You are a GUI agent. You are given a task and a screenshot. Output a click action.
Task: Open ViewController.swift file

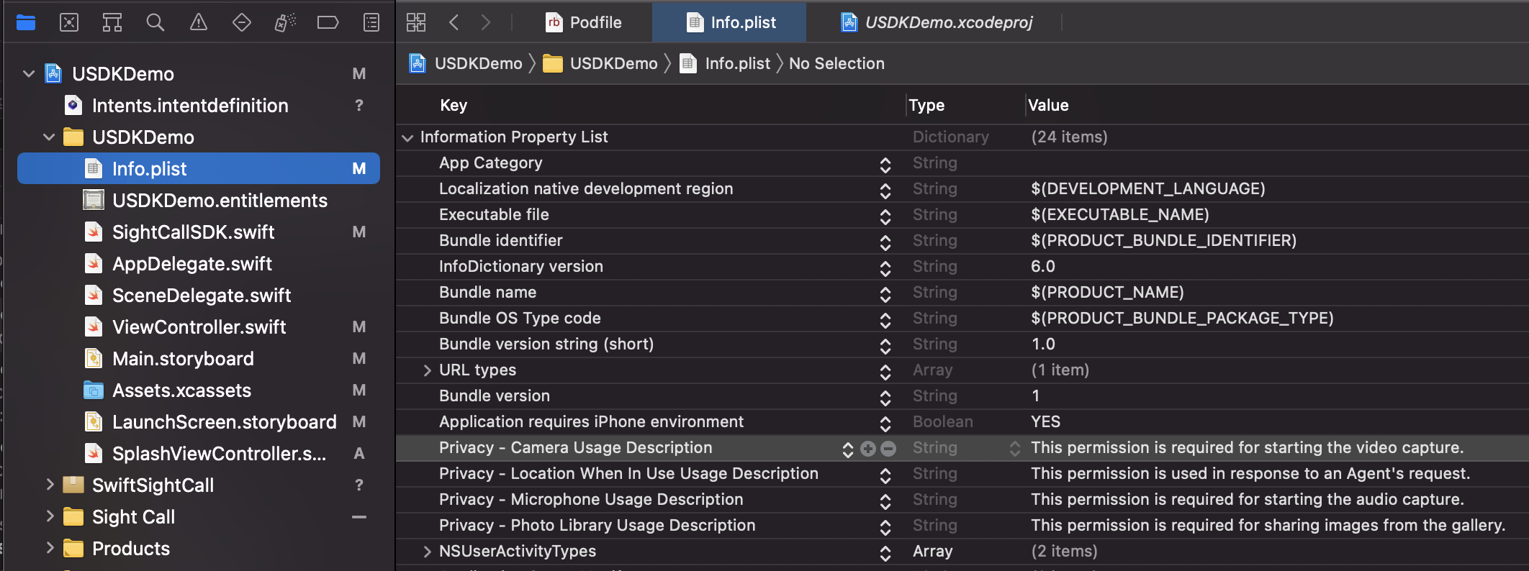[x=199, y=327]
